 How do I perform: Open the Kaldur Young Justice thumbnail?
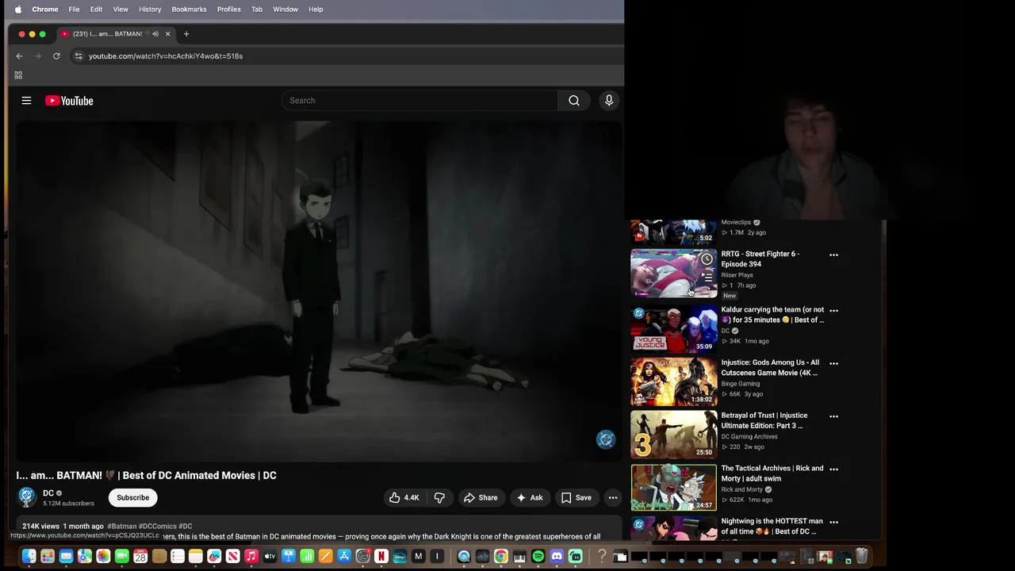673,328
